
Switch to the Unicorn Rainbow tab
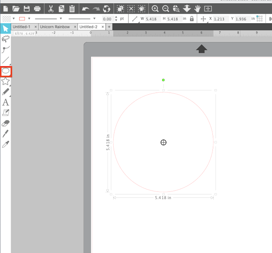[x=55, y=27]
